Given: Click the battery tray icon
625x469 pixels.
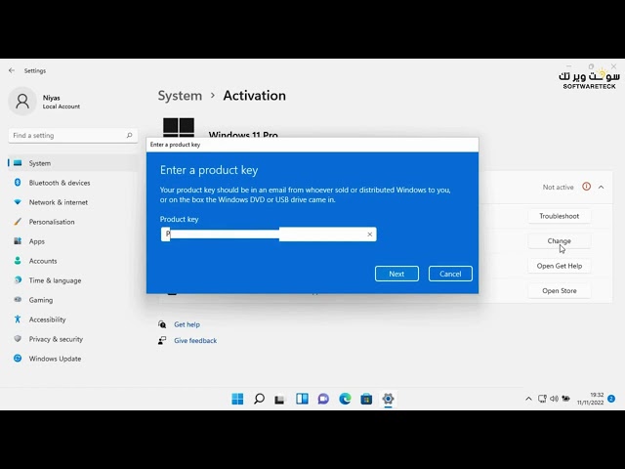Looking at the screenshot, I should [565, 399].
